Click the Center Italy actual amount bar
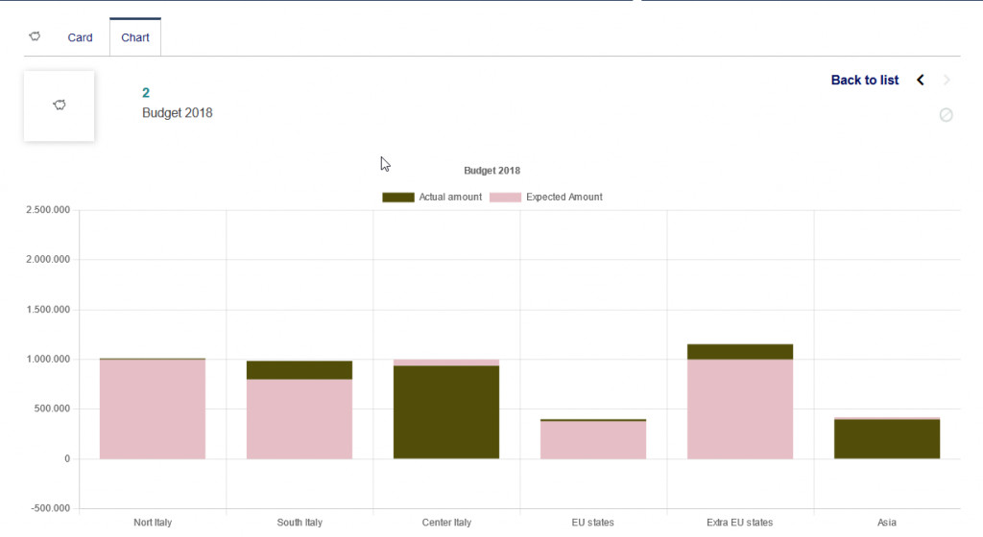Screen dimensions: 983x537 tap(446, 412)
